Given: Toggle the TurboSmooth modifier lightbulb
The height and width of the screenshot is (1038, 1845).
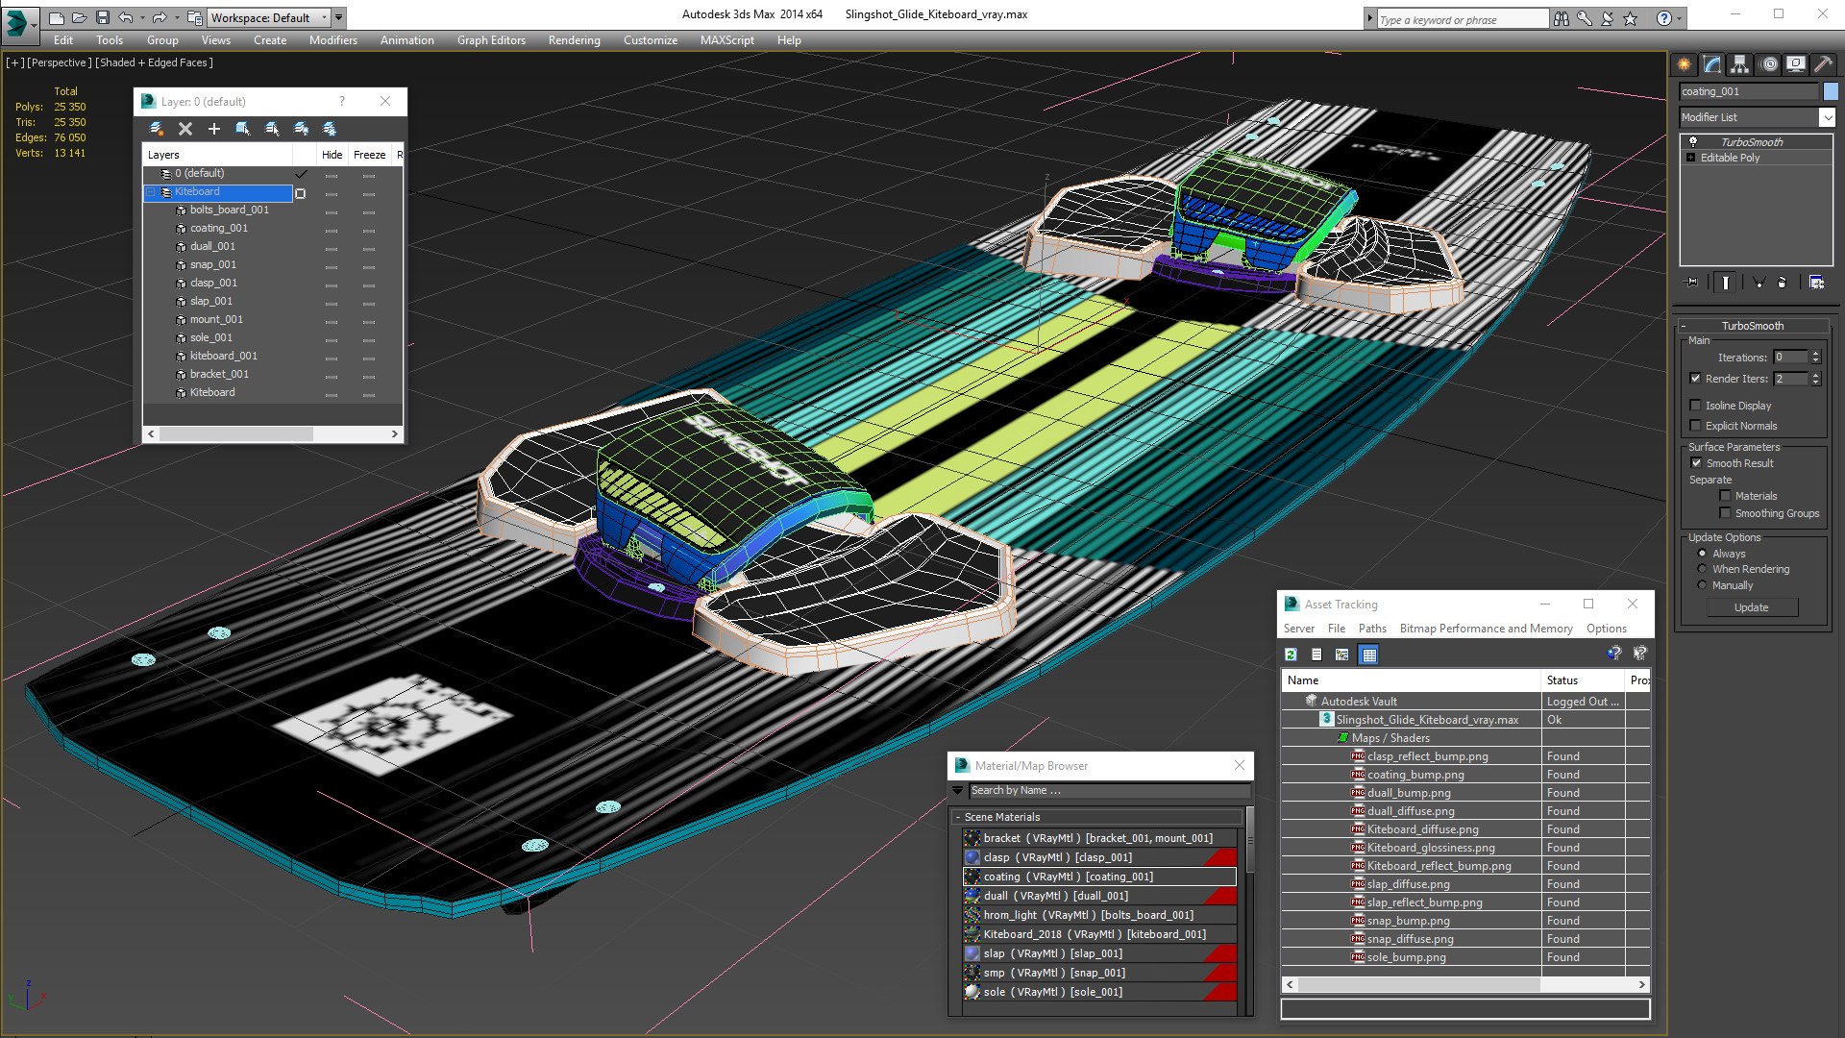Looking at the screenshot, I should point(1692,141).
